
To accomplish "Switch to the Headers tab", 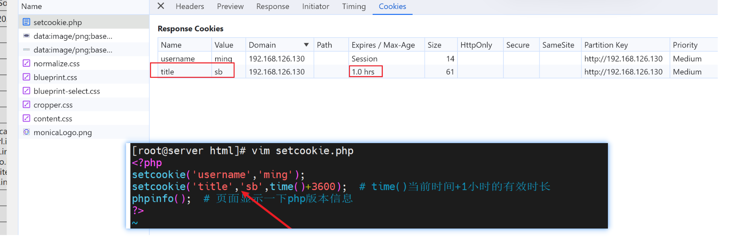I will pos(190,6).
